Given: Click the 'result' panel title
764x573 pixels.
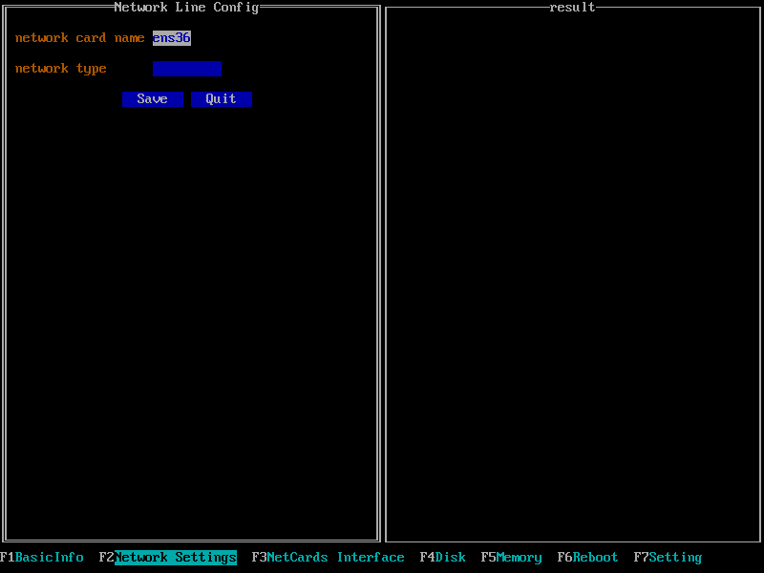Looking at the screenshot, I should (x=572, y=8).
